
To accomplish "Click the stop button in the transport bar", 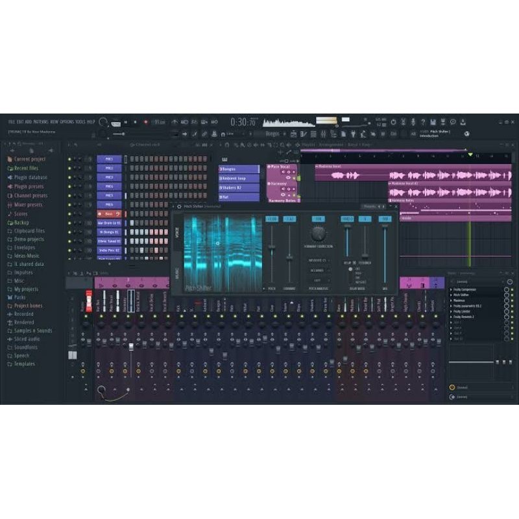I will coord(135,122).
